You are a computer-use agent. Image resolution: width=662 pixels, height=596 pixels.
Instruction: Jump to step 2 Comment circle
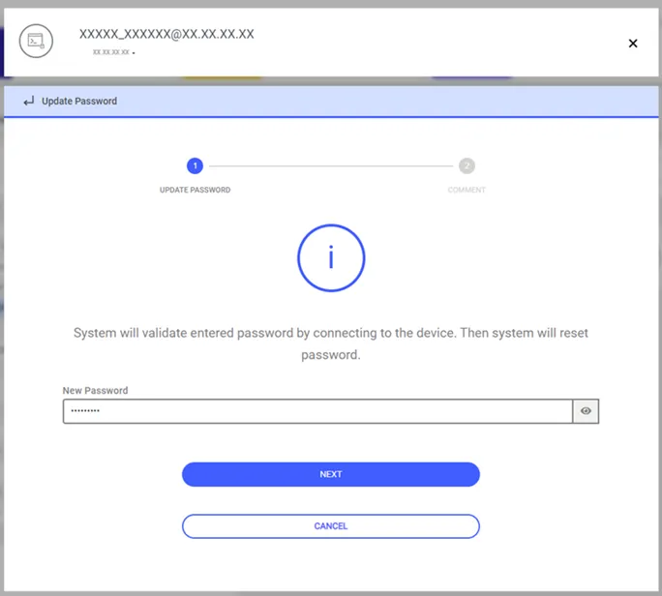466,165
